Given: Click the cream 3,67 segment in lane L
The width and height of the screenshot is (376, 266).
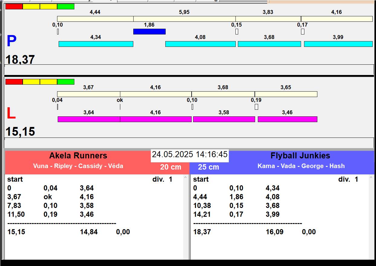Looking at the screenshot, I should [89, 94].
